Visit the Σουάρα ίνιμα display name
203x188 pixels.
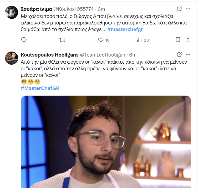[x=36, y=9]
